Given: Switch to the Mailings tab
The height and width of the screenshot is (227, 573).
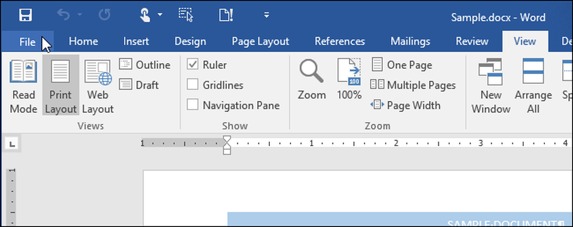Looking at the screenshot, I should point(410,42).
